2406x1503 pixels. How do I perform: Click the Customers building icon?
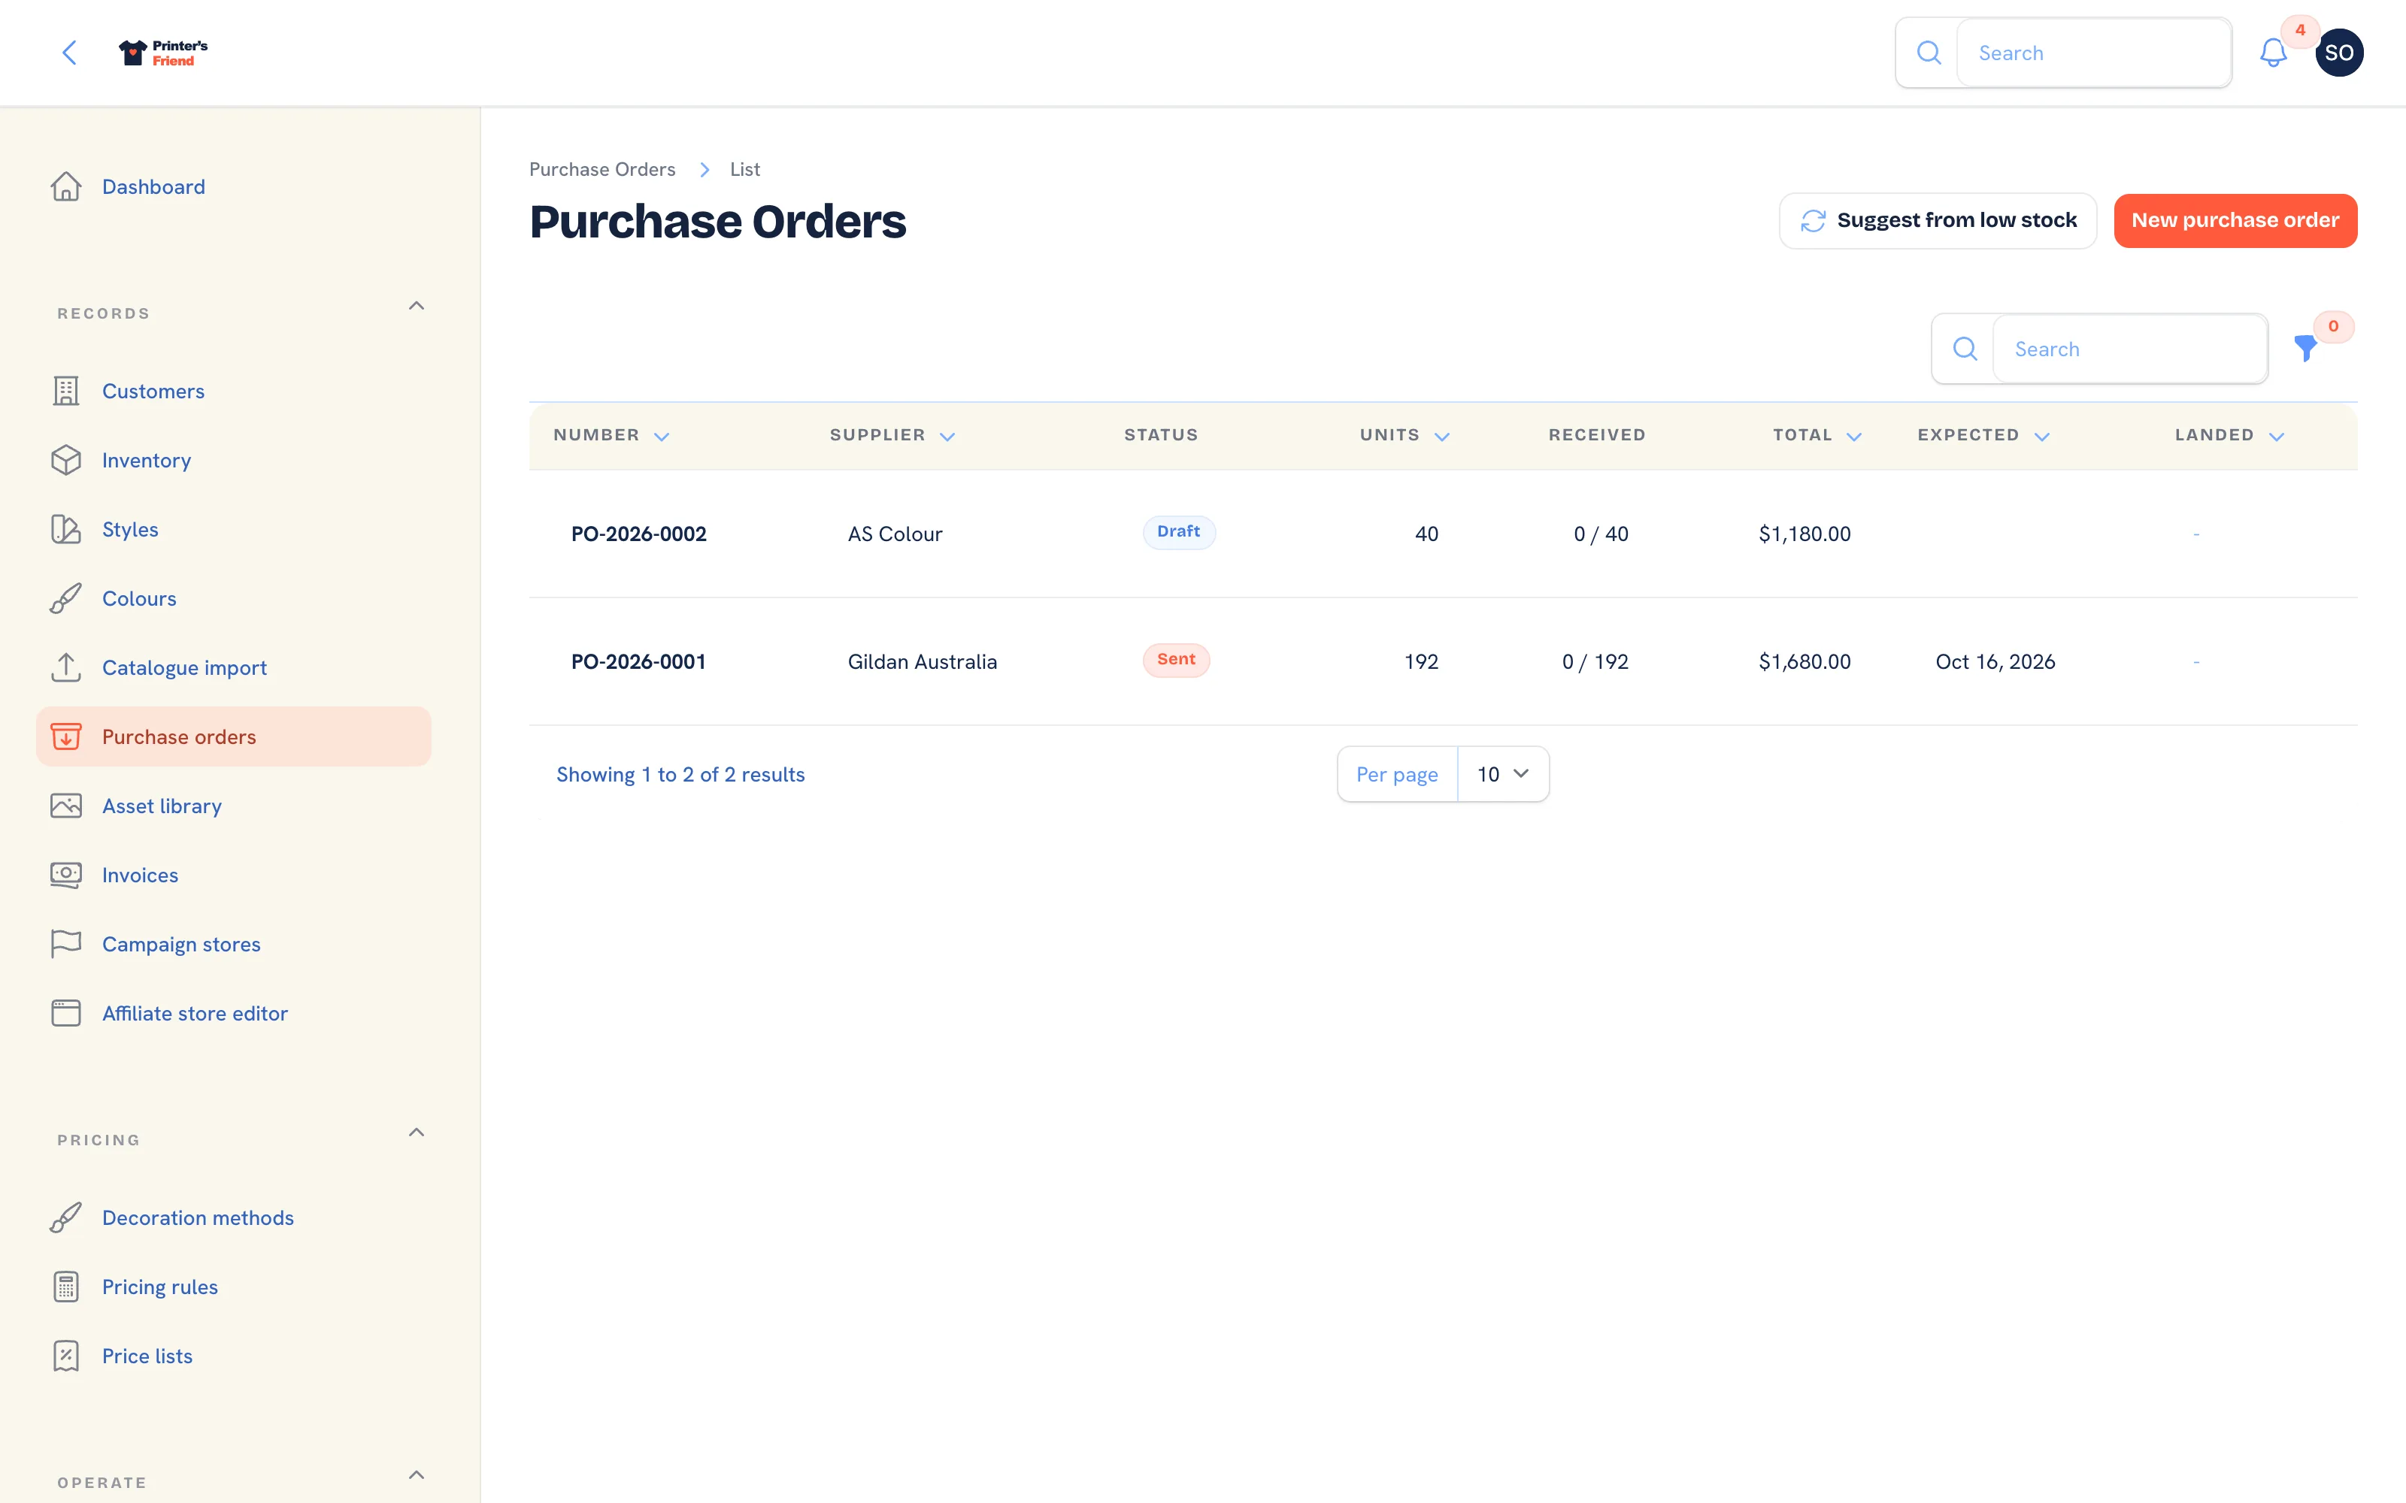click(65, 391)
